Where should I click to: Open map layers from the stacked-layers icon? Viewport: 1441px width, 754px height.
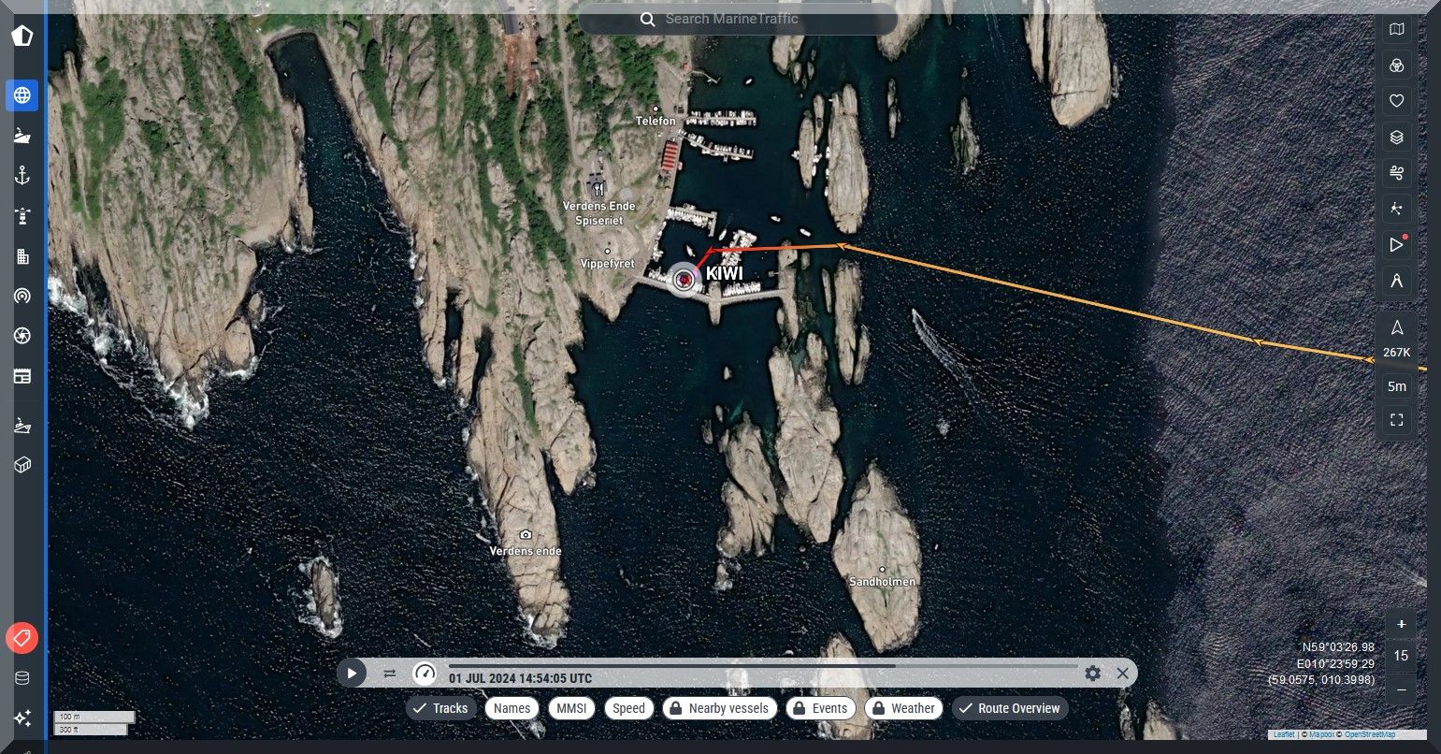point(1396,138)
